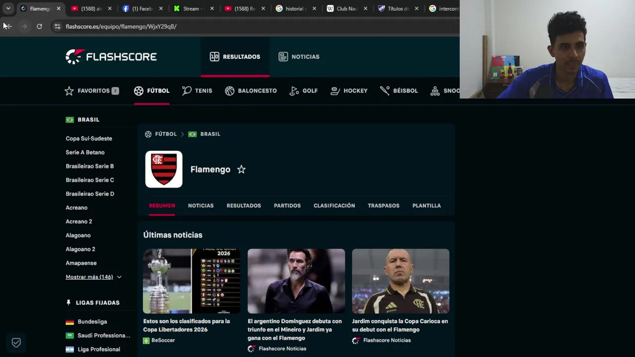Click the Flashscore logo
The width and height of the screenshot is (635, 357).
(111, 57)
